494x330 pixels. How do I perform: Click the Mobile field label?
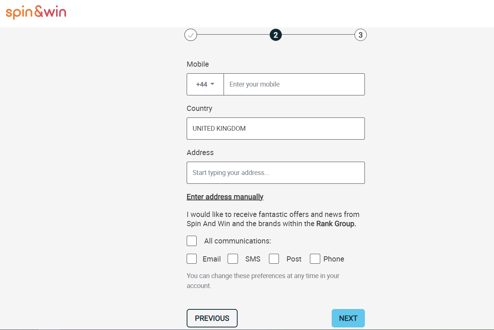pyautogui.click(x=198, y=64)
